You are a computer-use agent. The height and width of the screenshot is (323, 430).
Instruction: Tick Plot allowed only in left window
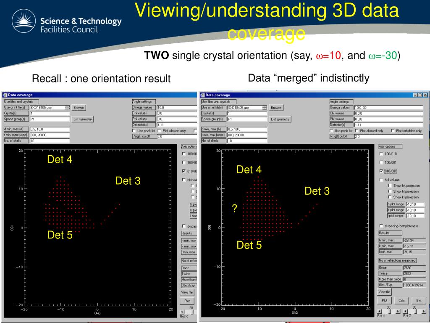click(159, 131)
